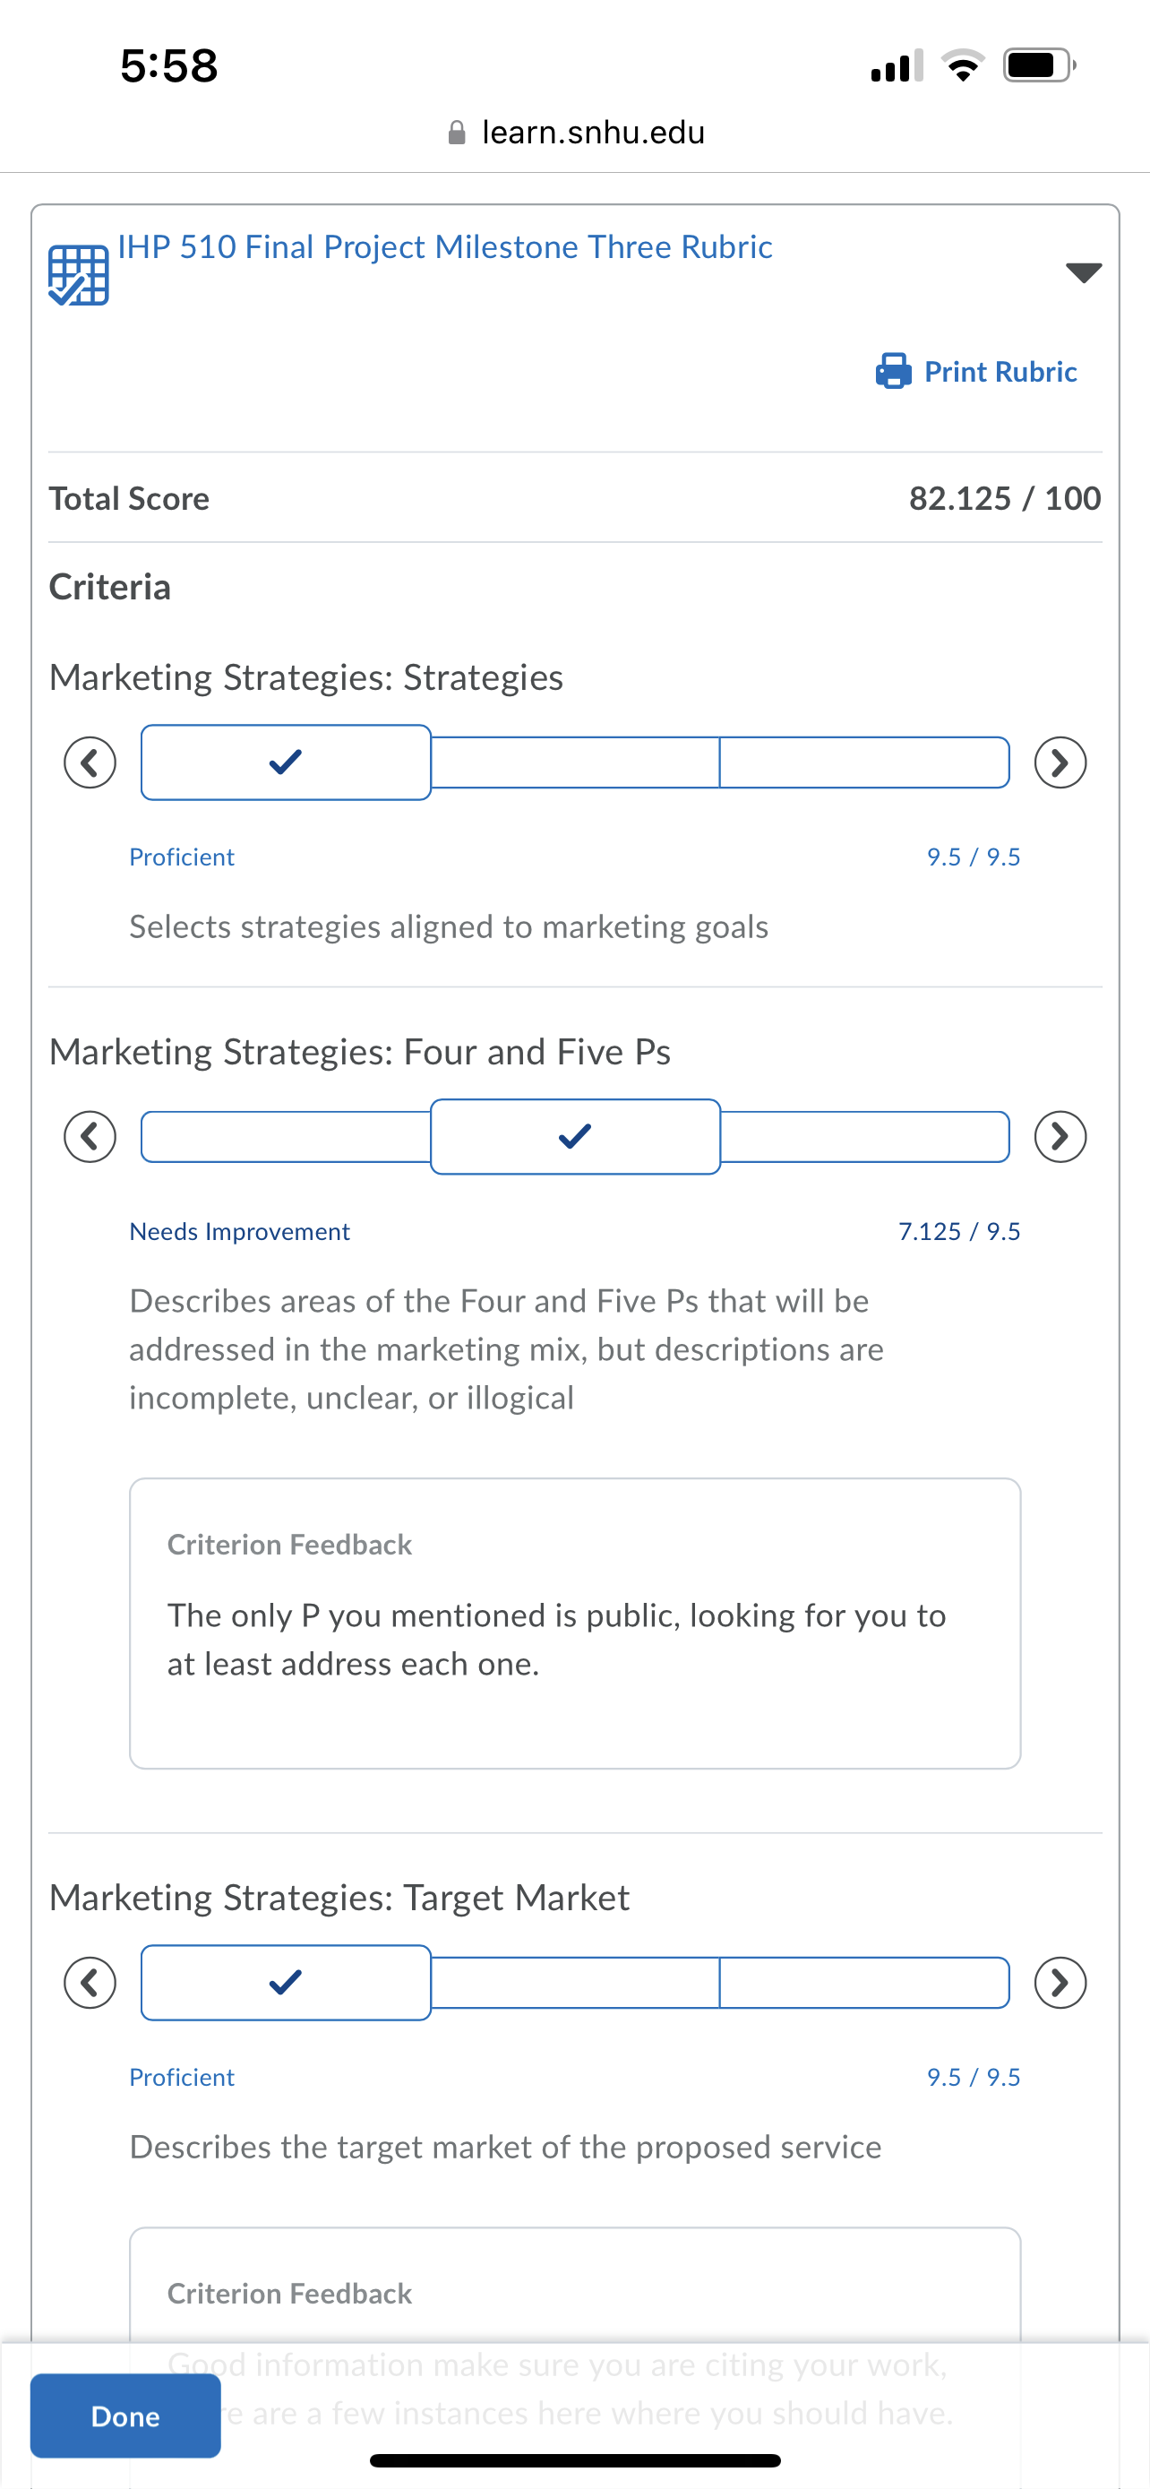Choose the last level segment for Four and Five Ps
The width and height of the screenshot is (1150, 2489).
click(x=865, y=1136)
